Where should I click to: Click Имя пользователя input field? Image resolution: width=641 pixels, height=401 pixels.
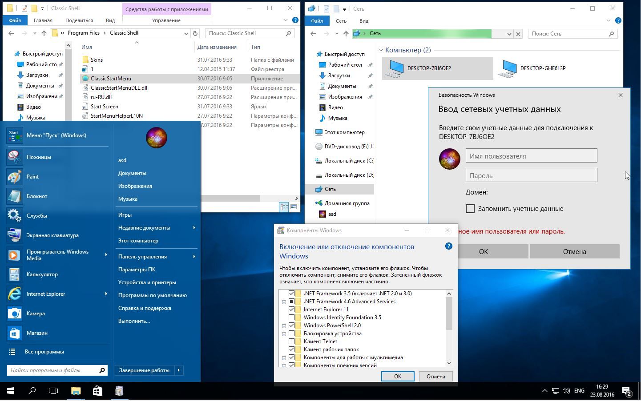click(531, 156)
